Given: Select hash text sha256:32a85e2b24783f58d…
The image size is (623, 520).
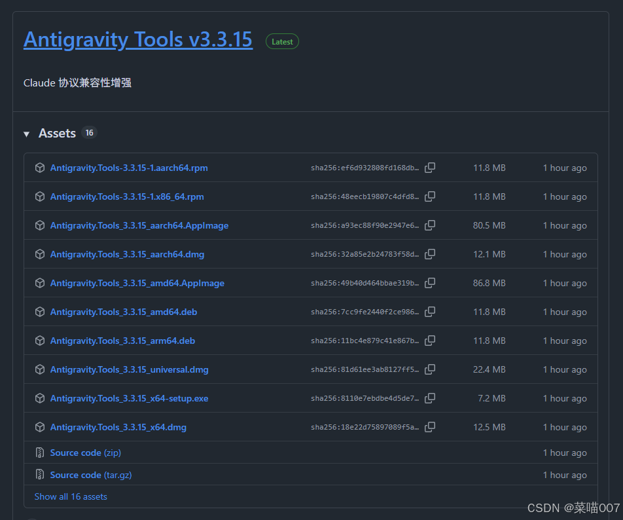Looking at the screenshot, I should (x=365, y=254).
